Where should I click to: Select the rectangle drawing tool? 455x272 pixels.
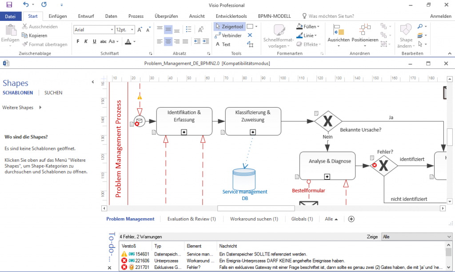250,26
